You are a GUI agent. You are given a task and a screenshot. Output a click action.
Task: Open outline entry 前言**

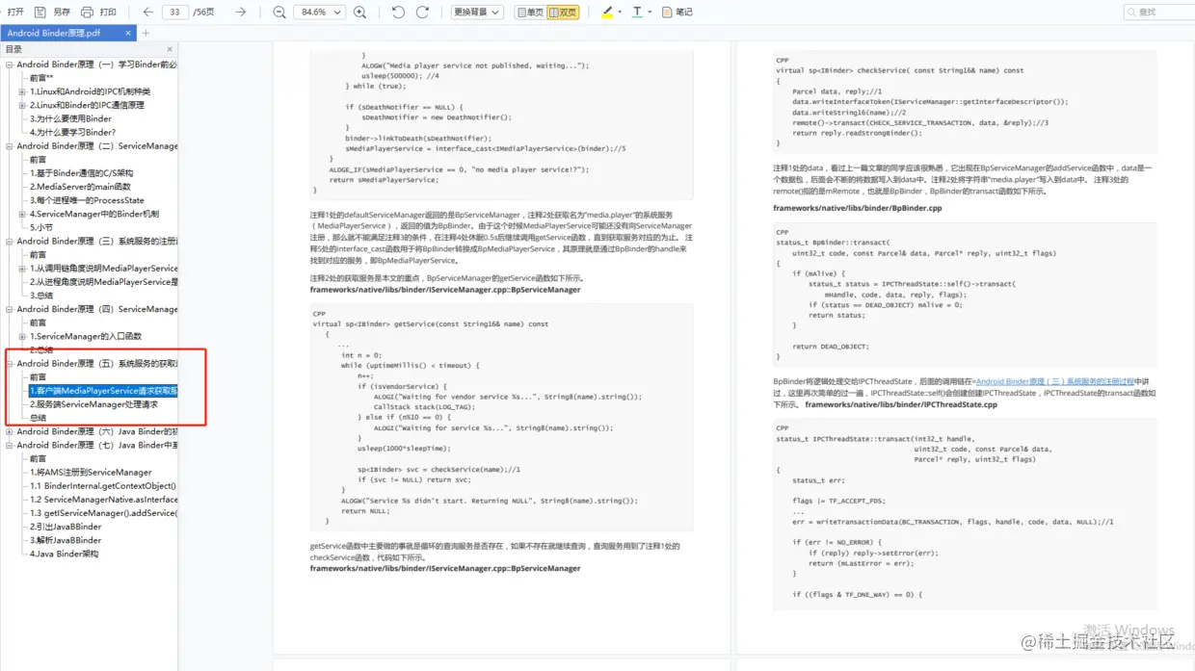coord(41,78)
